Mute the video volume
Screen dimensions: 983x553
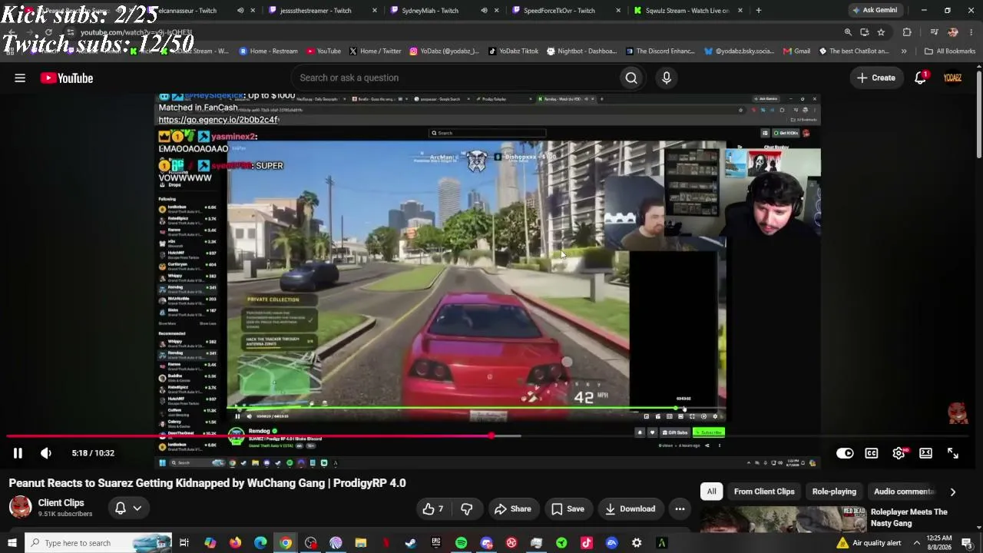[46, 453]
